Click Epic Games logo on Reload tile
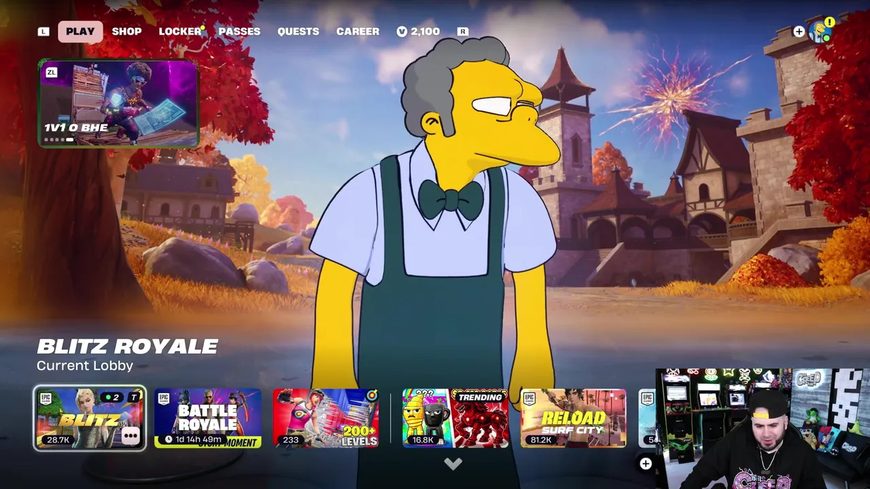 (x=529, y=399)
